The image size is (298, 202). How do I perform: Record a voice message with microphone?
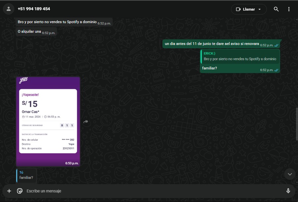coord(288,191)
